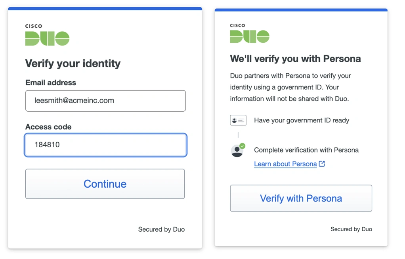Image resolution: width=405 pixels, height=259 pixels.
Task: Click the government ID card icon
Action: [x=238, y=120]
